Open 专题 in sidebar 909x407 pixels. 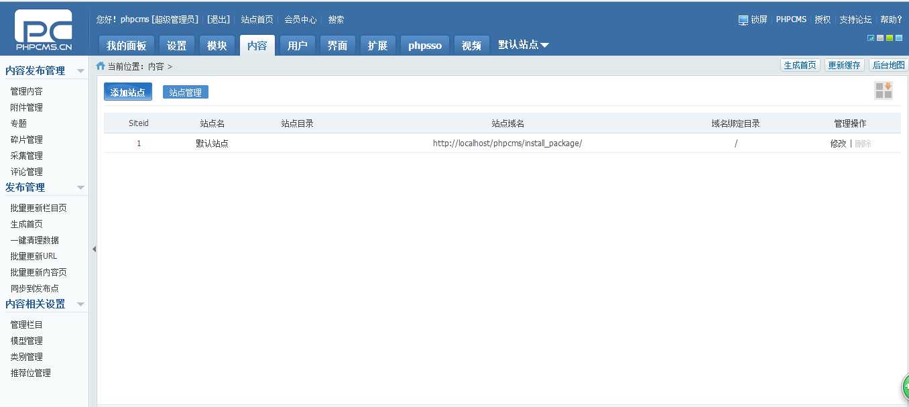19,124
